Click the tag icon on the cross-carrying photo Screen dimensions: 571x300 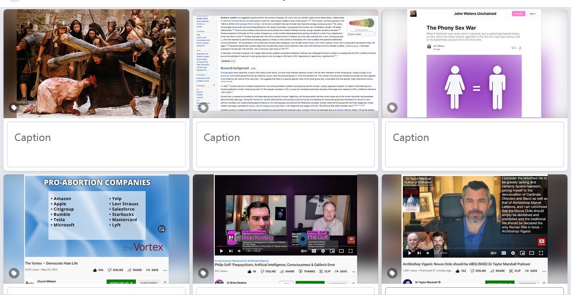(14, 107)
